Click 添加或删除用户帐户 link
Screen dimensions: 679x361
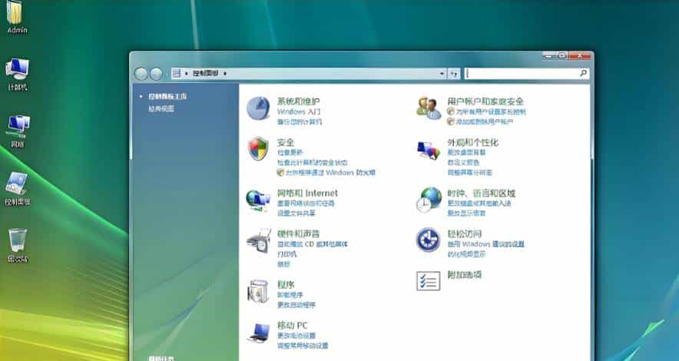[484, 122]
